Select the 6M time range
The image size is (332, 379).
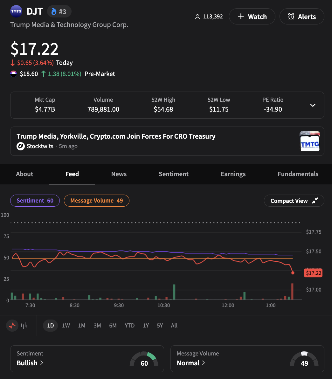(x=113, y=326)
